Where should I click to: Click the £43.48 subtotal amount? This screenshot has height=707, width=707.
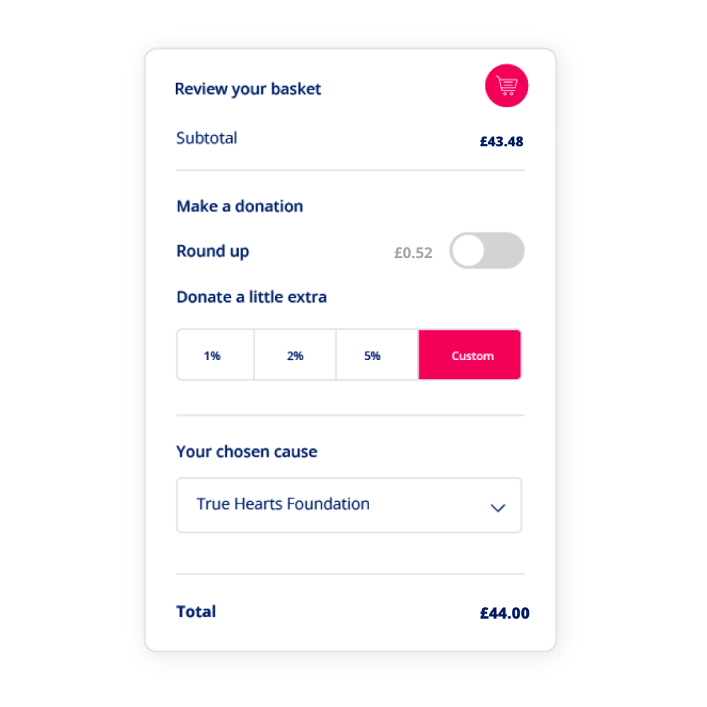pos(501,141)
